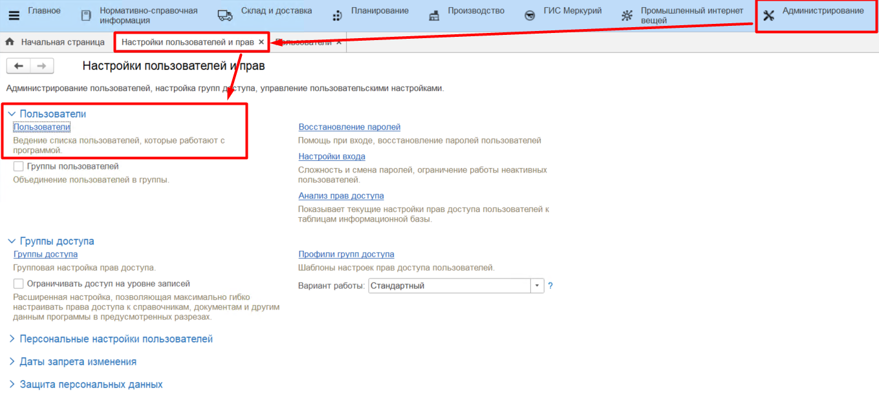This screenshot has width=879, height=413.
Task: Click the ГИС Меркурий icon
Action: (x=529, y=16)
